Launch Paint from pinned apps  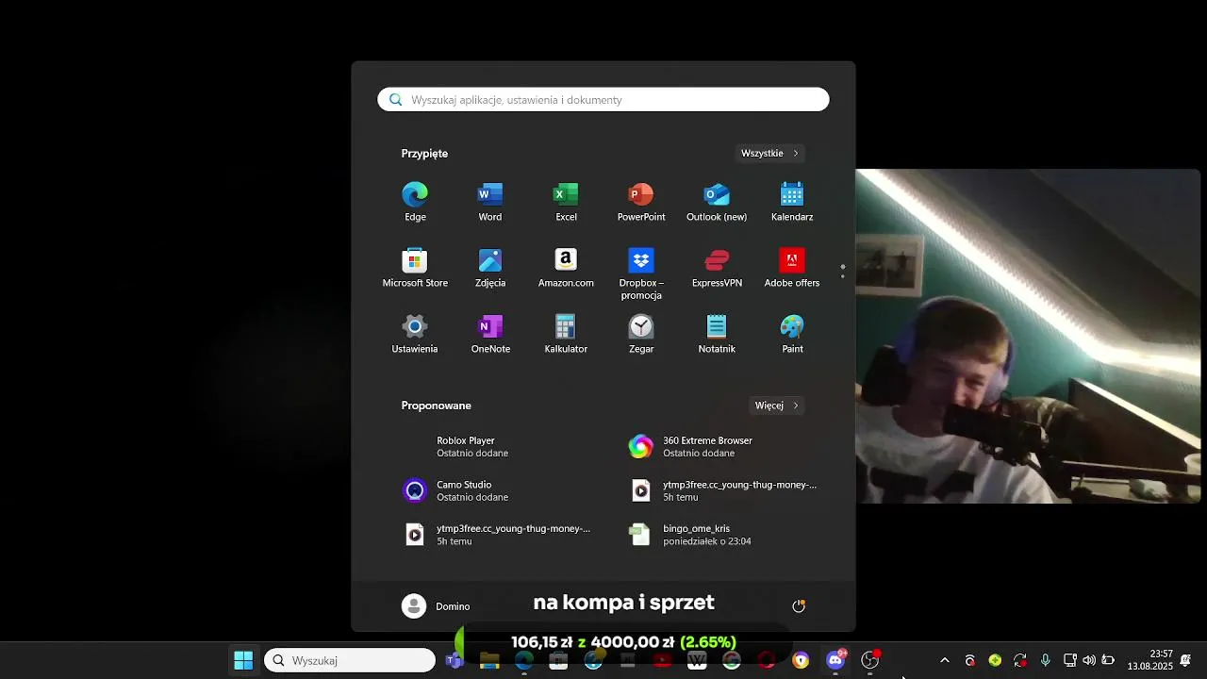[792, 334]
